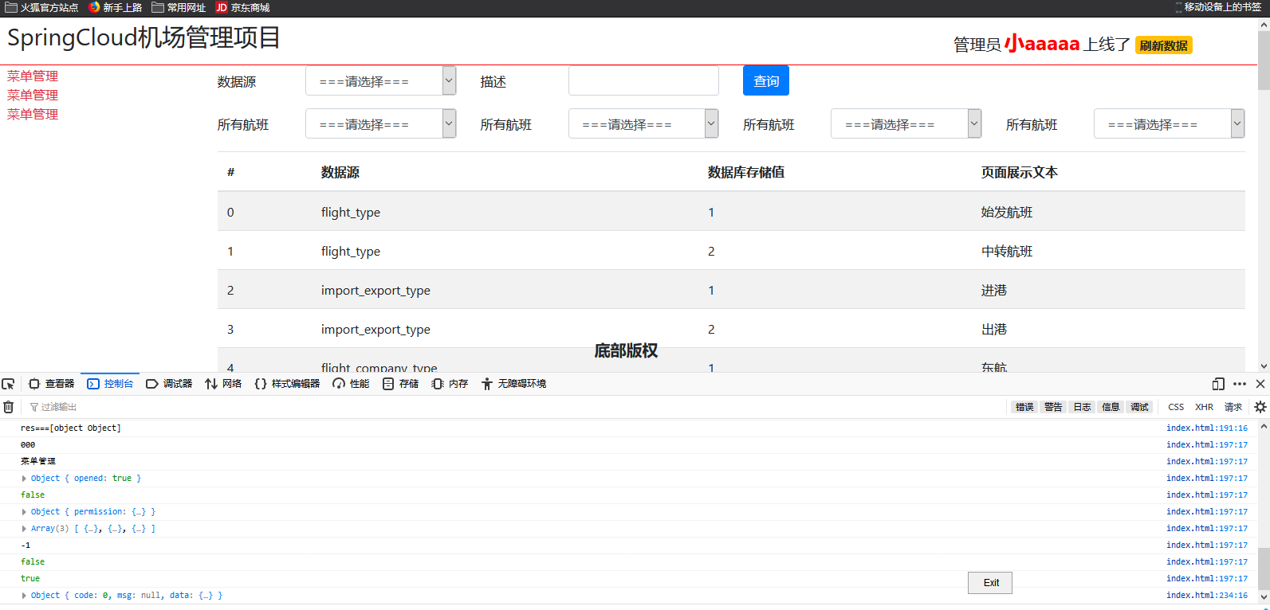Switch to 存储 storage tab

[x=400, y=384]
